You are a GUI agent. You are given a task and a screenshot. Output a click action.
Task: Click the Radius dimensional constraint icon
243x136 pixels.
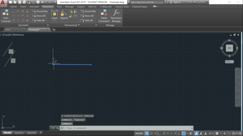coord(71,11)
